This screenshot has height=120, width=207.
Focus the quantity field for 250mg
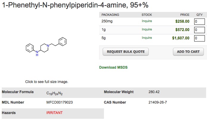click(199, 21)
